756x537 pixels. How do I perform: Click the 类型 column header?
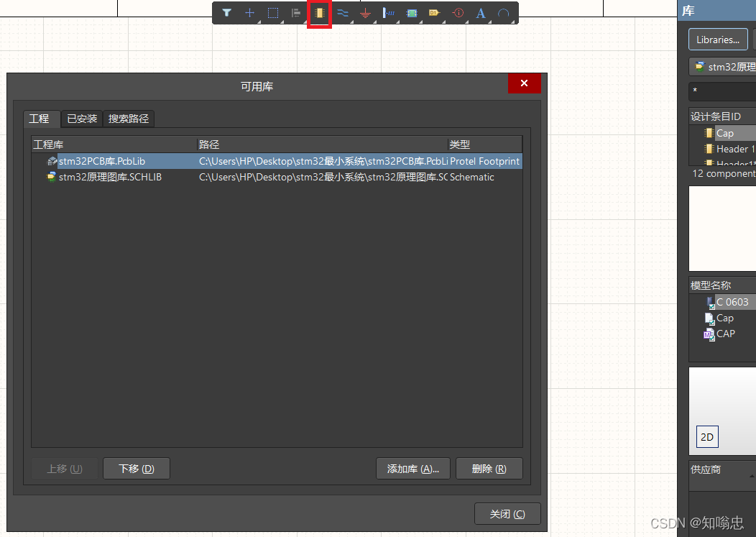click(485, 144)
